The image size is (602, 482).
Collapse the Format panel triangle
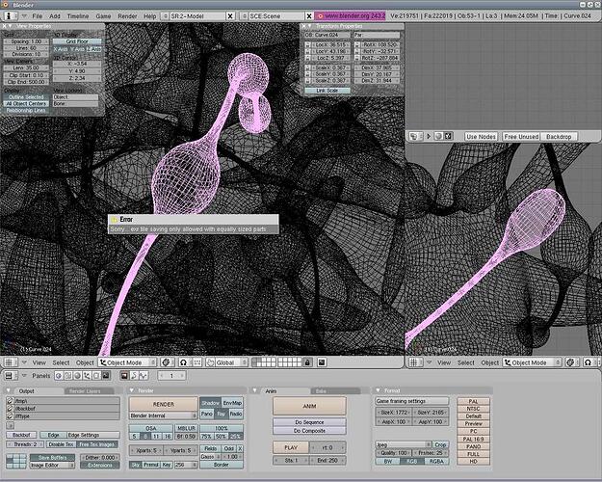pyautogui.click(x=379, y=390)
